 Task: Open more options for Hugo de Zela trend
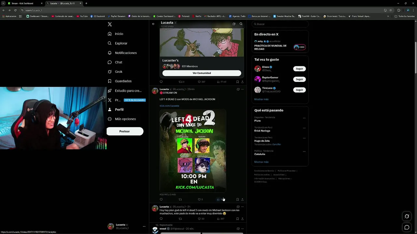point(304,138)
